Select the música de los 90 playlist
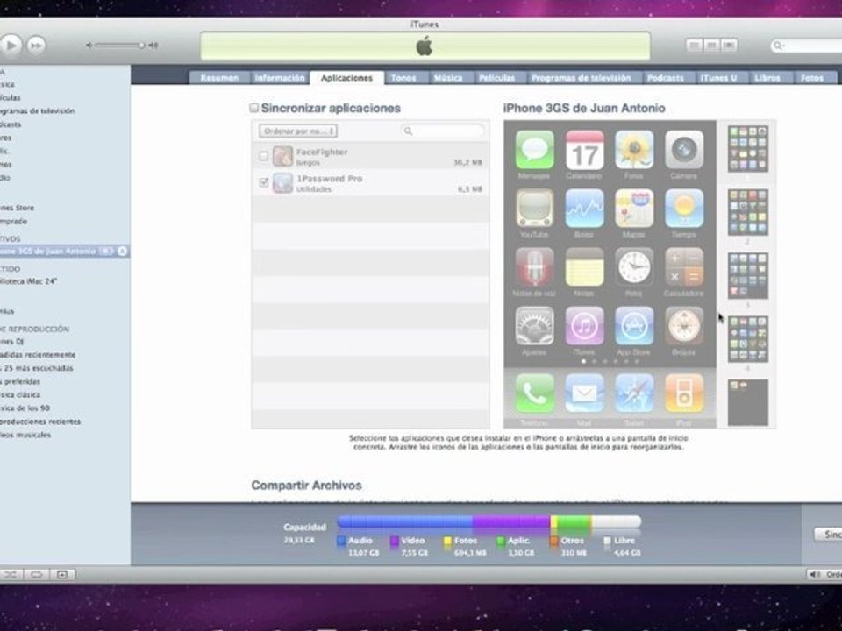Viewport: 842px width, 631px height. tap(25, 408)
